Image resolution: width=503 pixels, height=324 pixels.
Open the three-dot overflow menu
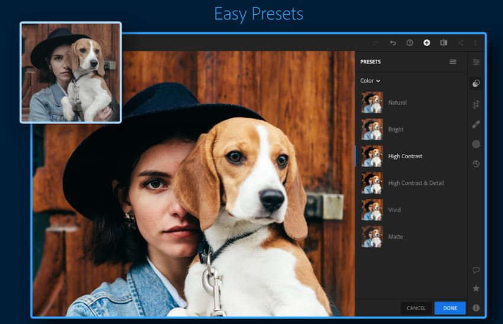click(475, 43)
